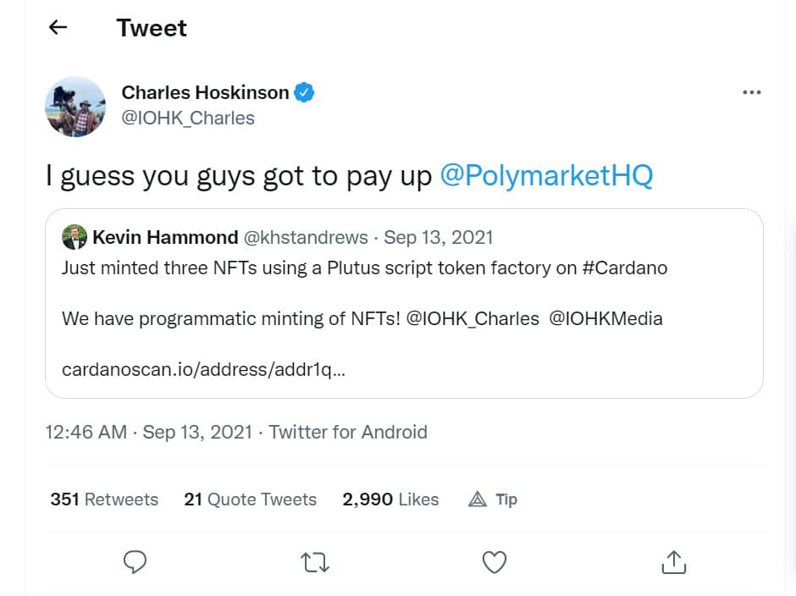
Task: Open Kevin Hammond's quoted tweet name
Action: [163, 237]
